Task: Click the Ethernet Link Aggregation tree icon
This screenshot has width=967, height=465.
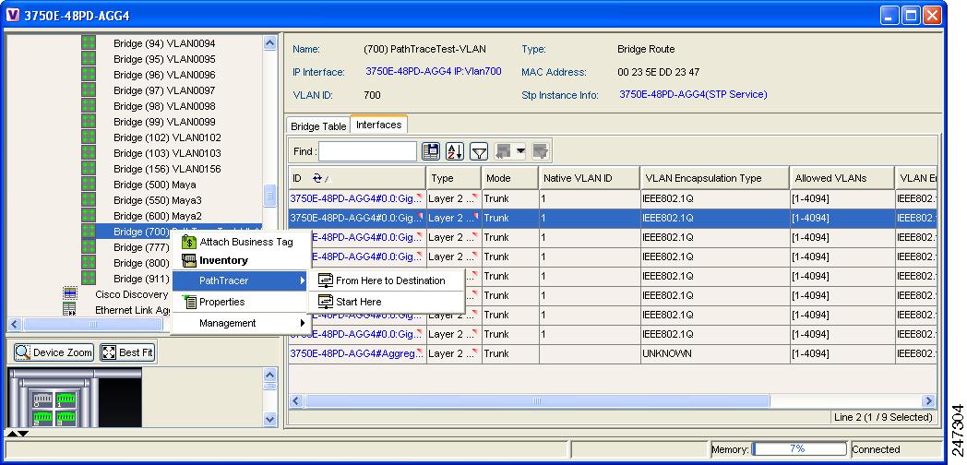Action: point(70,309)
